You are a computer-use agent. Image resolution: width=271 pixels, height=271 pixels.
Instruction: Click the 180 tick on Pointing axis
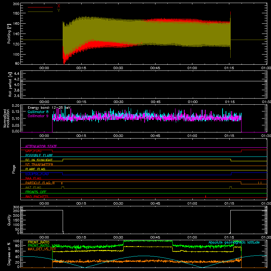16,13
